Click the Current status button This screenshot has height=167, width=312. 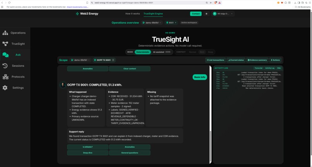(x=236, y=60)
